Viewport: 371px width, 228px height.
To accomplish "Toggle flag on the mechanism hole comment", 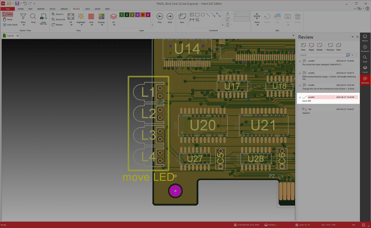I will 305,85.
